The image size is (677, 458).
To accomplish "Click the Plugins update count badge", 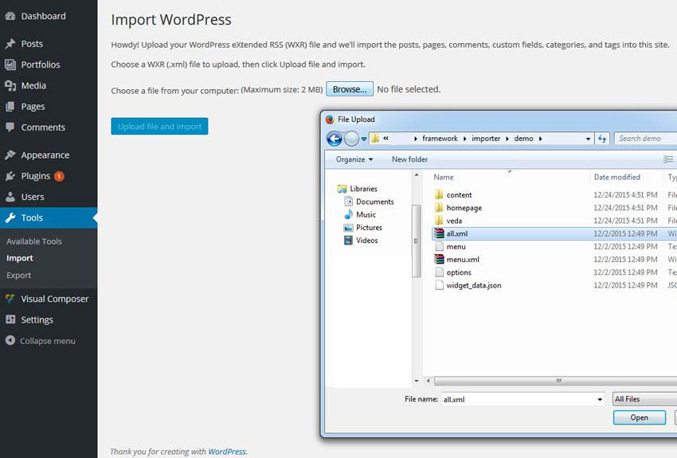I will point(59,176).
